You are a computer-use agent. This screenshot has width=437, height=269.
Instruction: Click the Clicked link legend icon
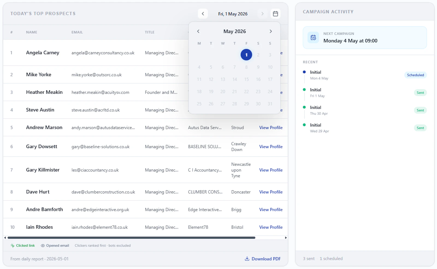tap(12, 246)
